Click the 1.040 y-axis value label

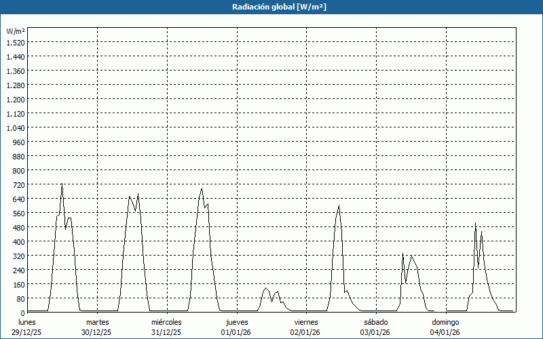(x=16, y=127)
